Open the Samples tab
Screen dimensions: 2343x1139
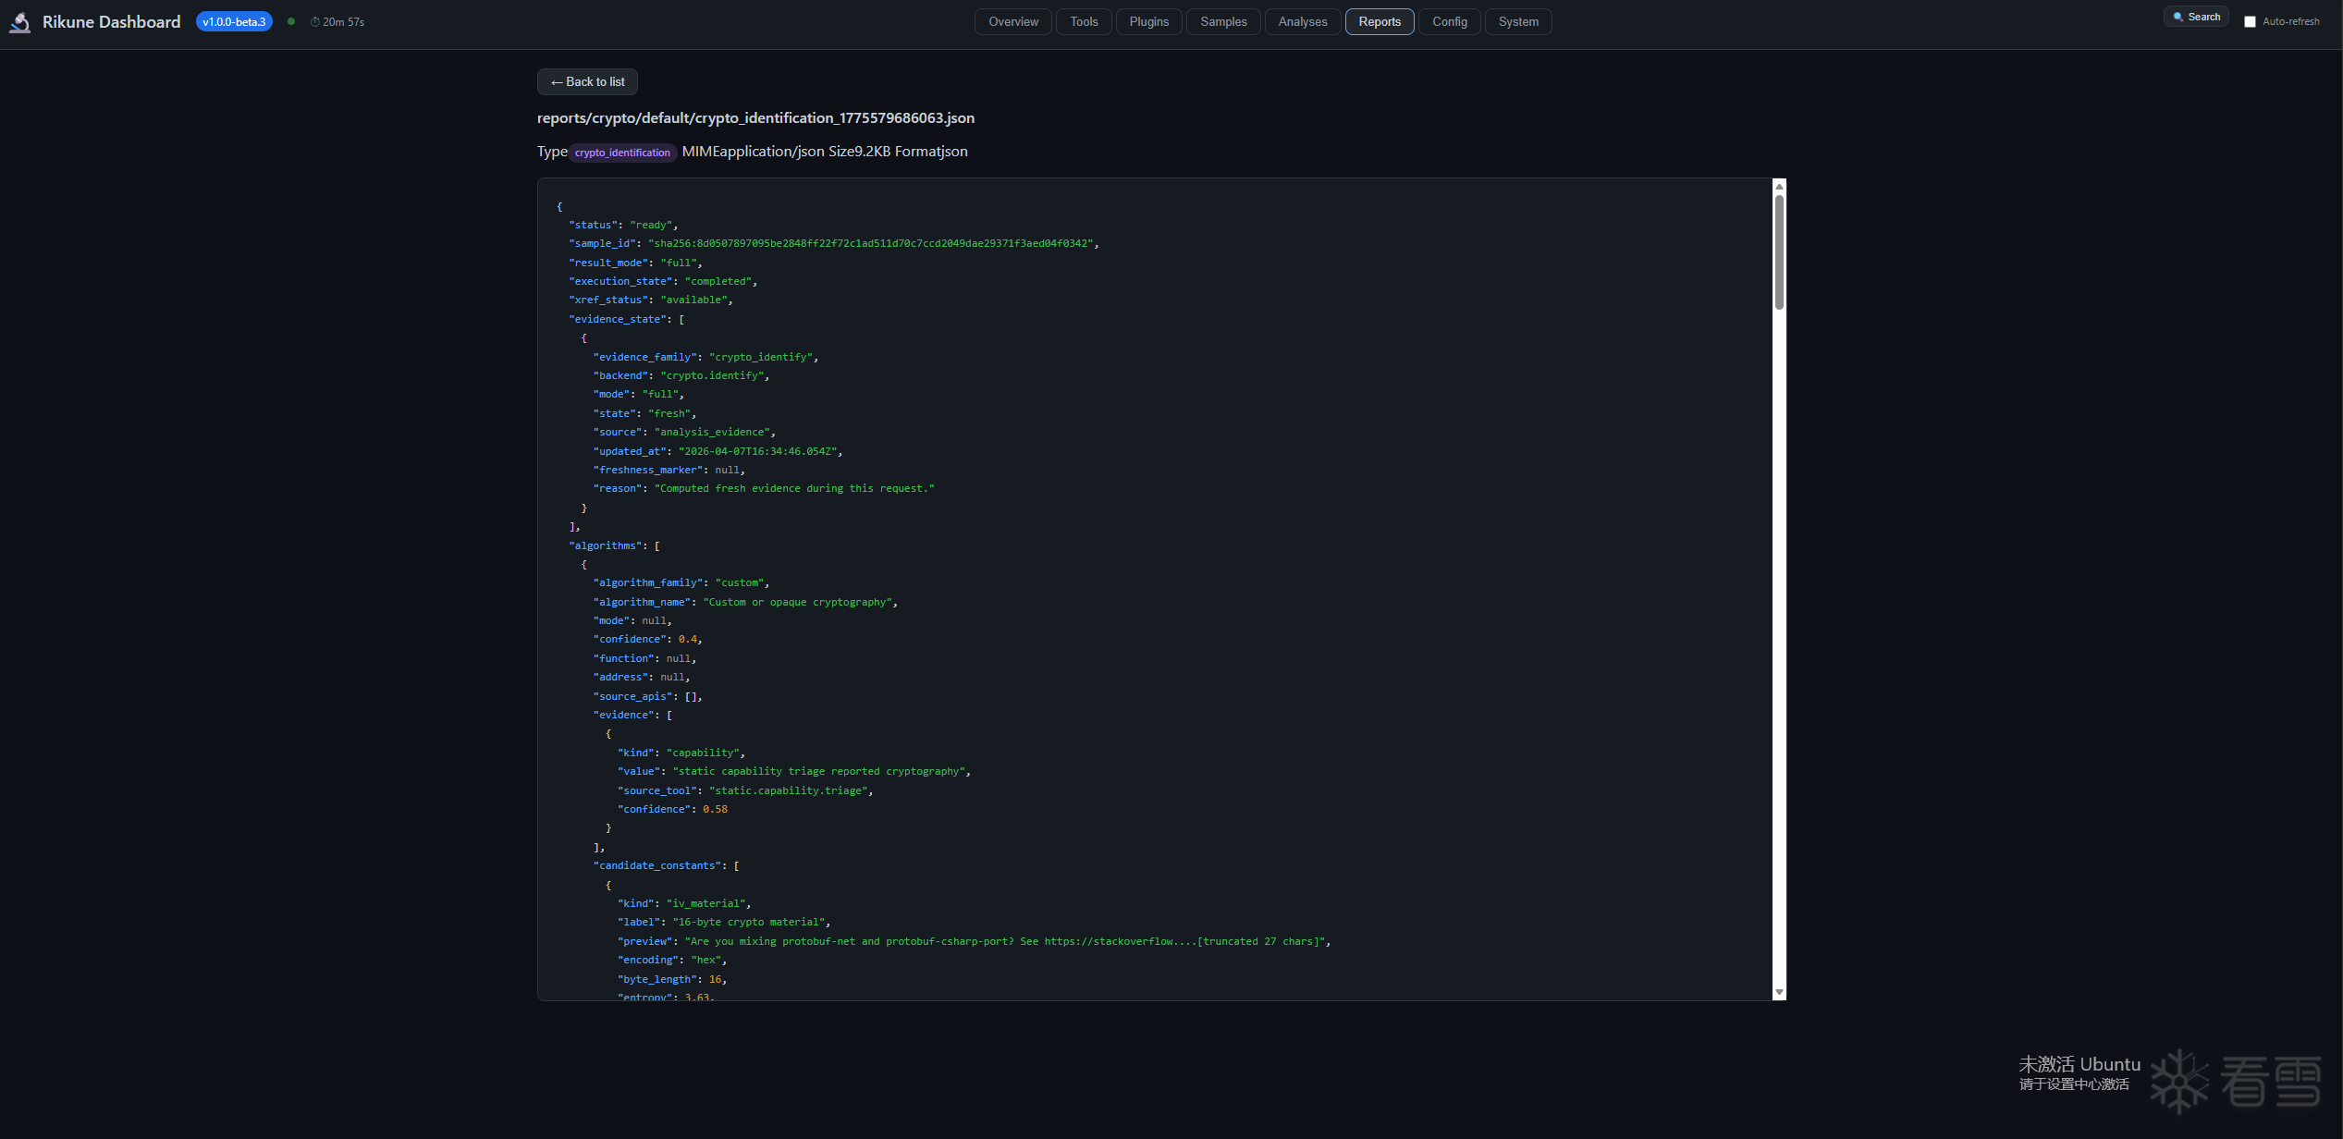click(x=1223, y=21)
